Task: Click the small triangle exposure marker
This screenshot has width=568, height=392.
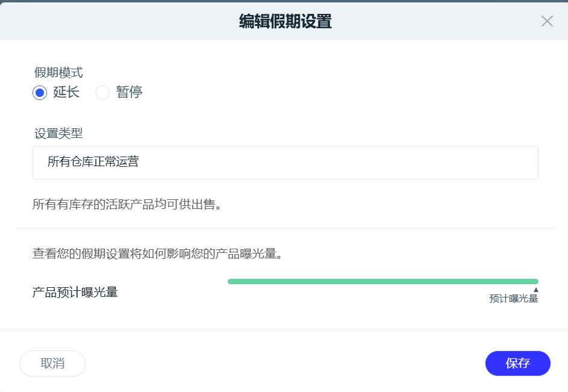Action: (x=535, y=290)
